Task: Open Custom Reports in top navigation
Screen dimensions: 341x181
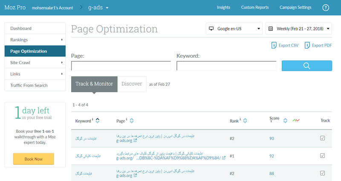Action: (254, 7)
